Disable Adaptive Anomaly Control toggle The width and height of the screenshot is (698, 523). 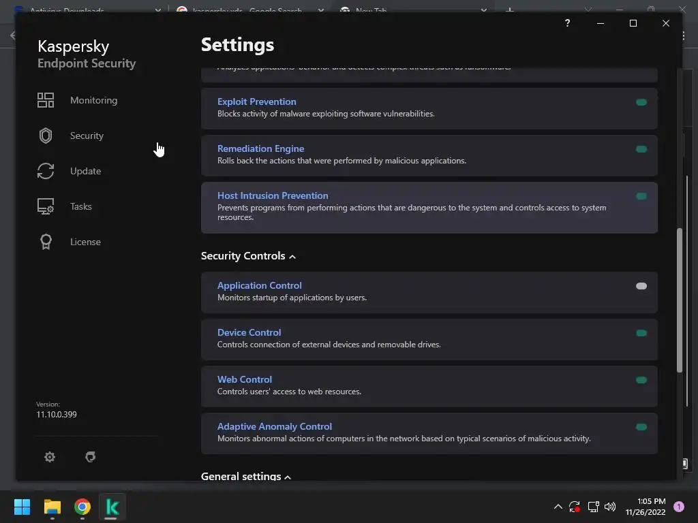tap(641, 427)
